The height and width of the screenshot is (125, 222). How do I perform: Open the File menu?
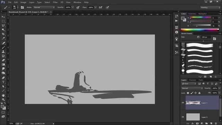tap(10, 2)
